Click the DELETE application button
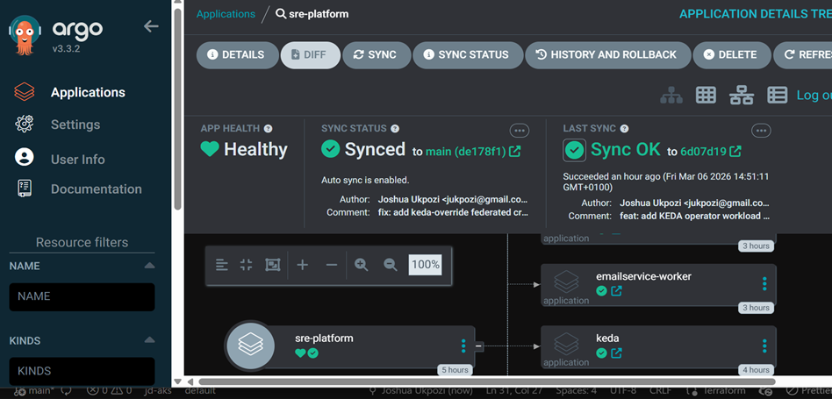This screenshot has height=399, width=832. [x=732, y=54]
